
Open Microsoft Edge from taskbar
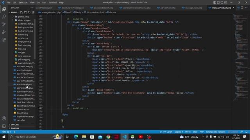[76, 136]
